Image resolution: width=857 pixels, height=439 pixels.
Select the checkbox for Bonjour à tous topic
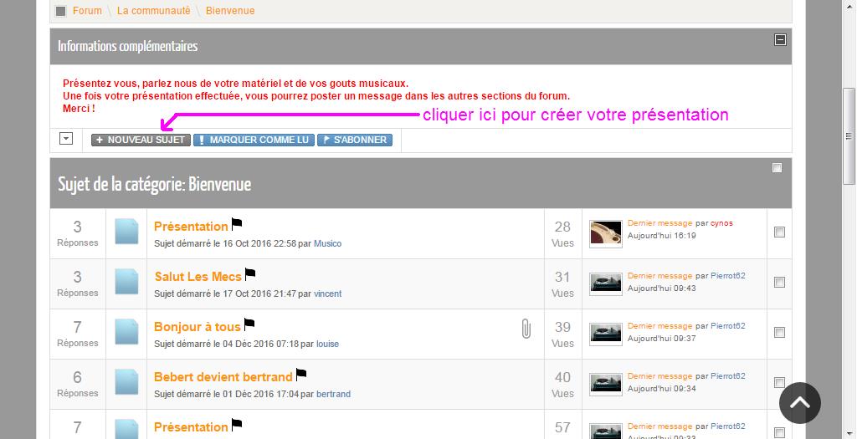pyautogui.click(x=779, y=333)
